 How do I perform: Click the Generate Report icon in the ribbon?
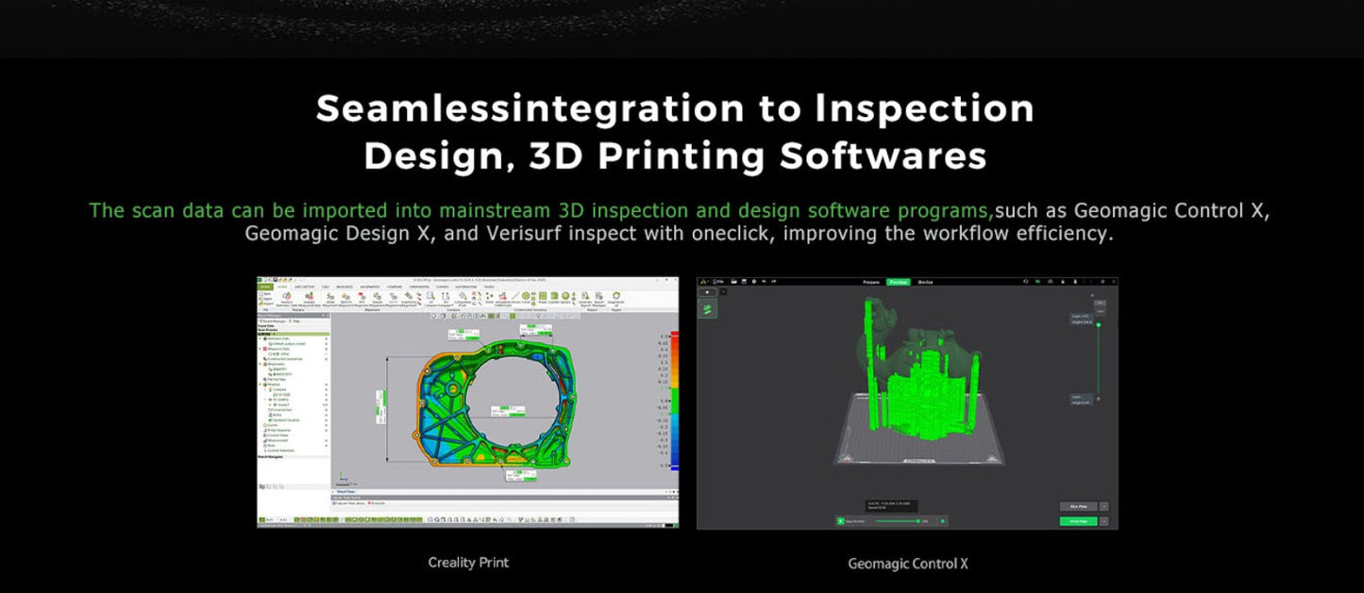[x=585, y=298]
